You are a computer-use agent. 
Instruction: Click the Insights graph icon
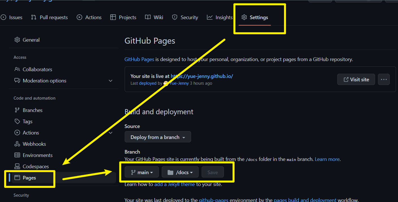[210, 17]
